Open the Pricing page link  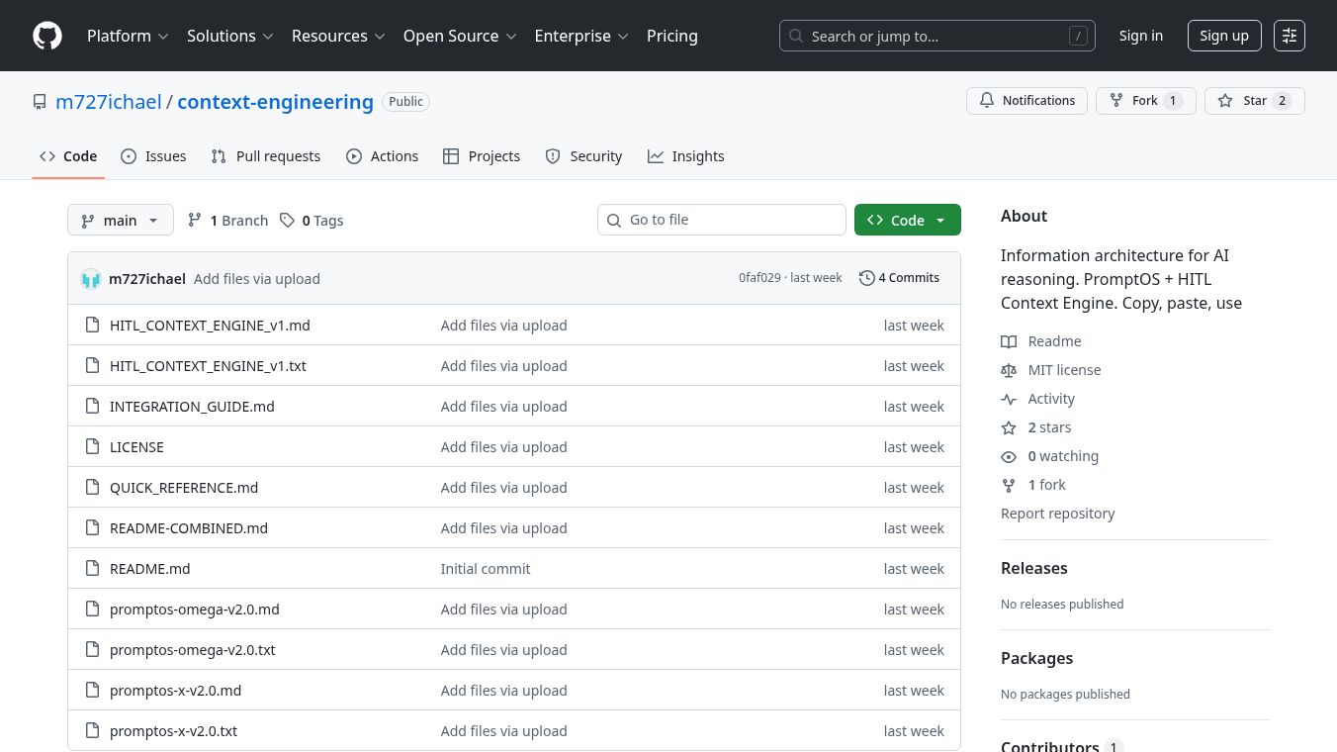tap(671, 36)
